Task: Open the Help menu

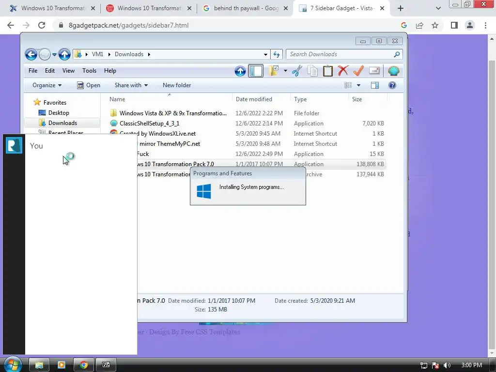Action: 110,71
